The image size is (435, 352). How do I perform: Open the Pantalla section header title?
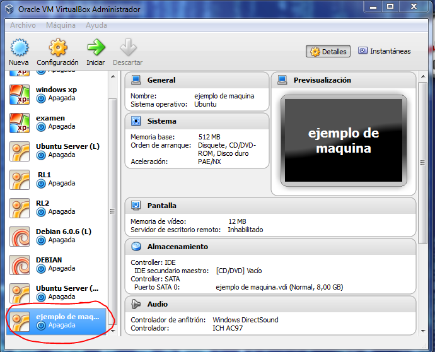click(x=162, y=206)
